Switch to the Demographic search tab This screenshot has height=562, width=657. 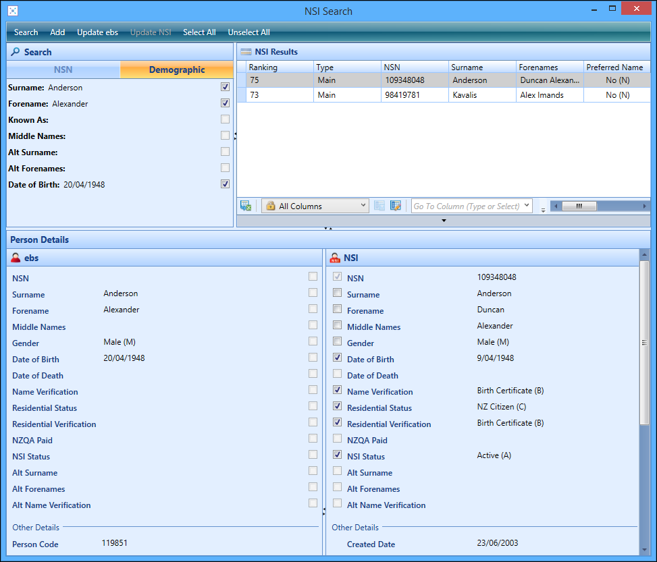point(177,69)
